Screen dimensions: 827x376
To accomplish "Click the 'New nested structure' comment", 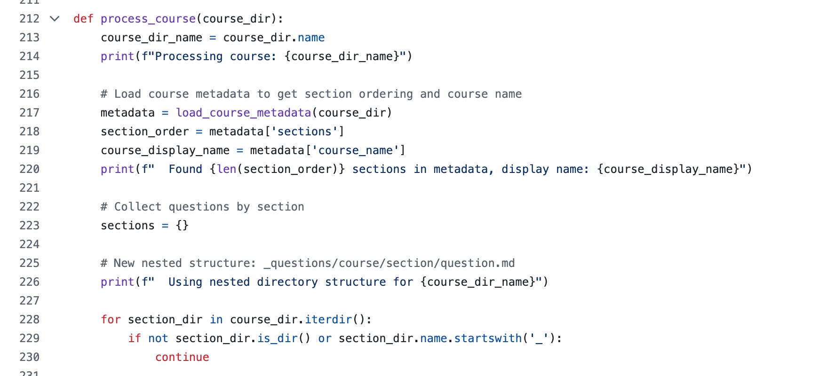I will 308,263.
